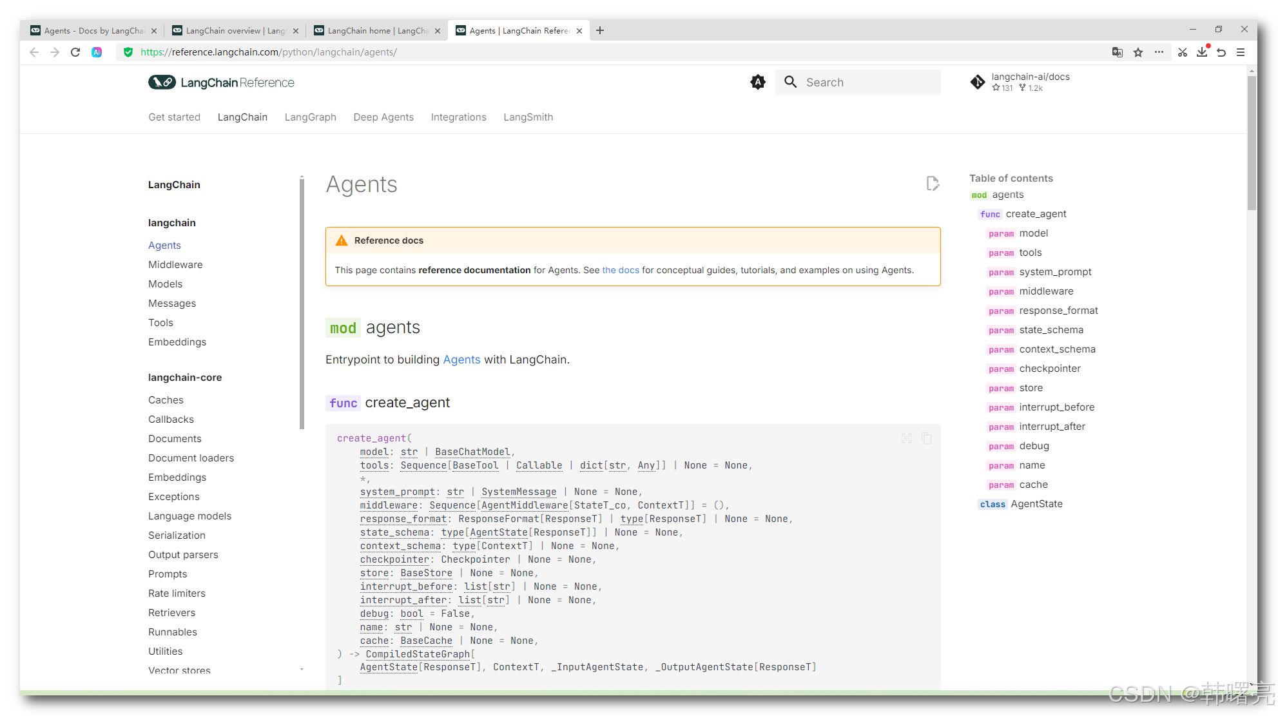
Task: Select Middleware in the left sidebar
Action: [175, 265]
